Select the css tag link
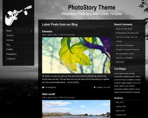Image resolution: width=148 pixels, height=118 pixels. [104, 87]
